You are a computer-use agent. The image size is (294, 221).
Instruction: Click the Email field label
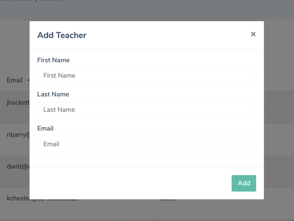pyautogui.click(x=45, y=128)
